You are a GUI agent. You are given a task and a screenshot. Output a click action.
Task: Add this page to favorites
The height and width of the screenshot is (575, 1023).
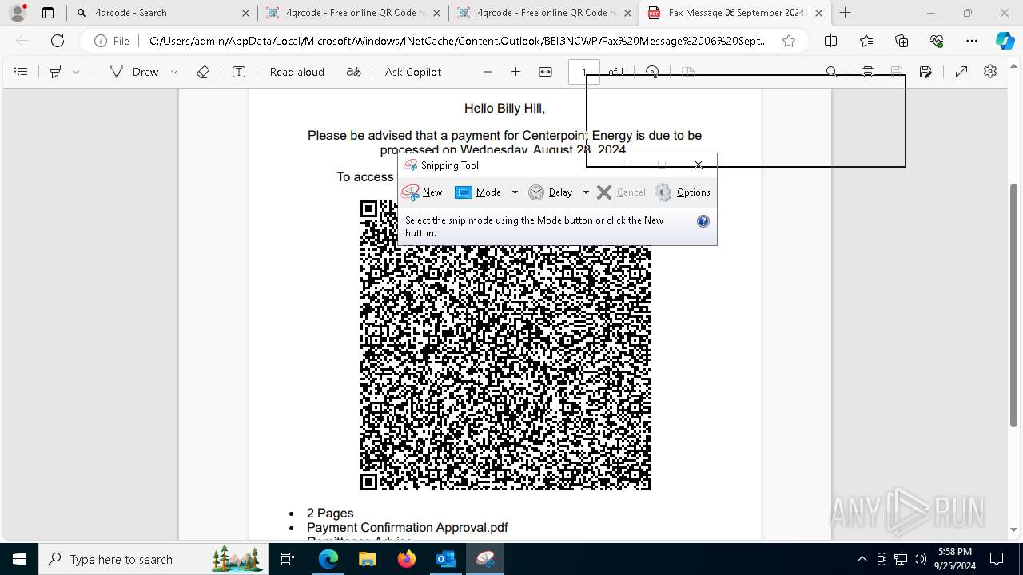pyautogui.click(x=789, y=41)
